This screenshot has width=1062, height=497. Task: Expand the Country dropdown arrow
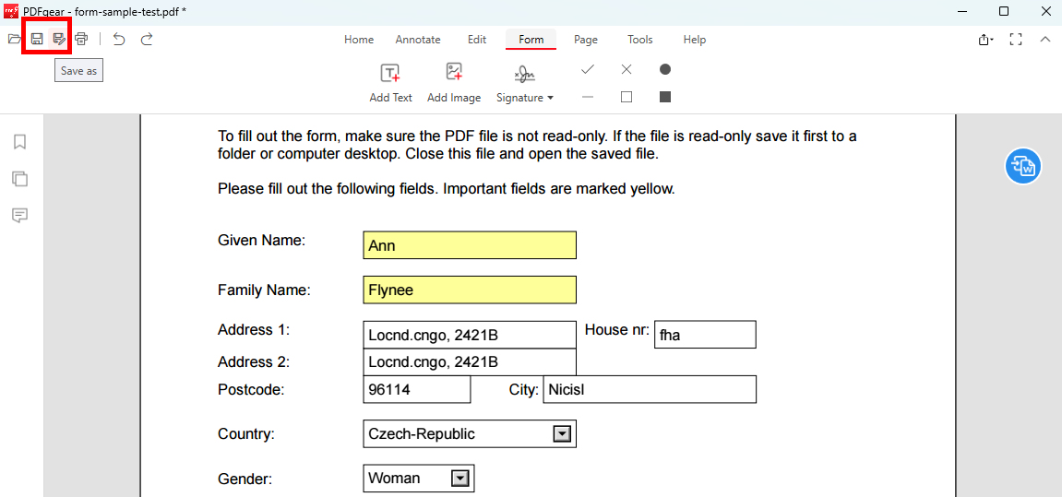[x=562, y=434]
